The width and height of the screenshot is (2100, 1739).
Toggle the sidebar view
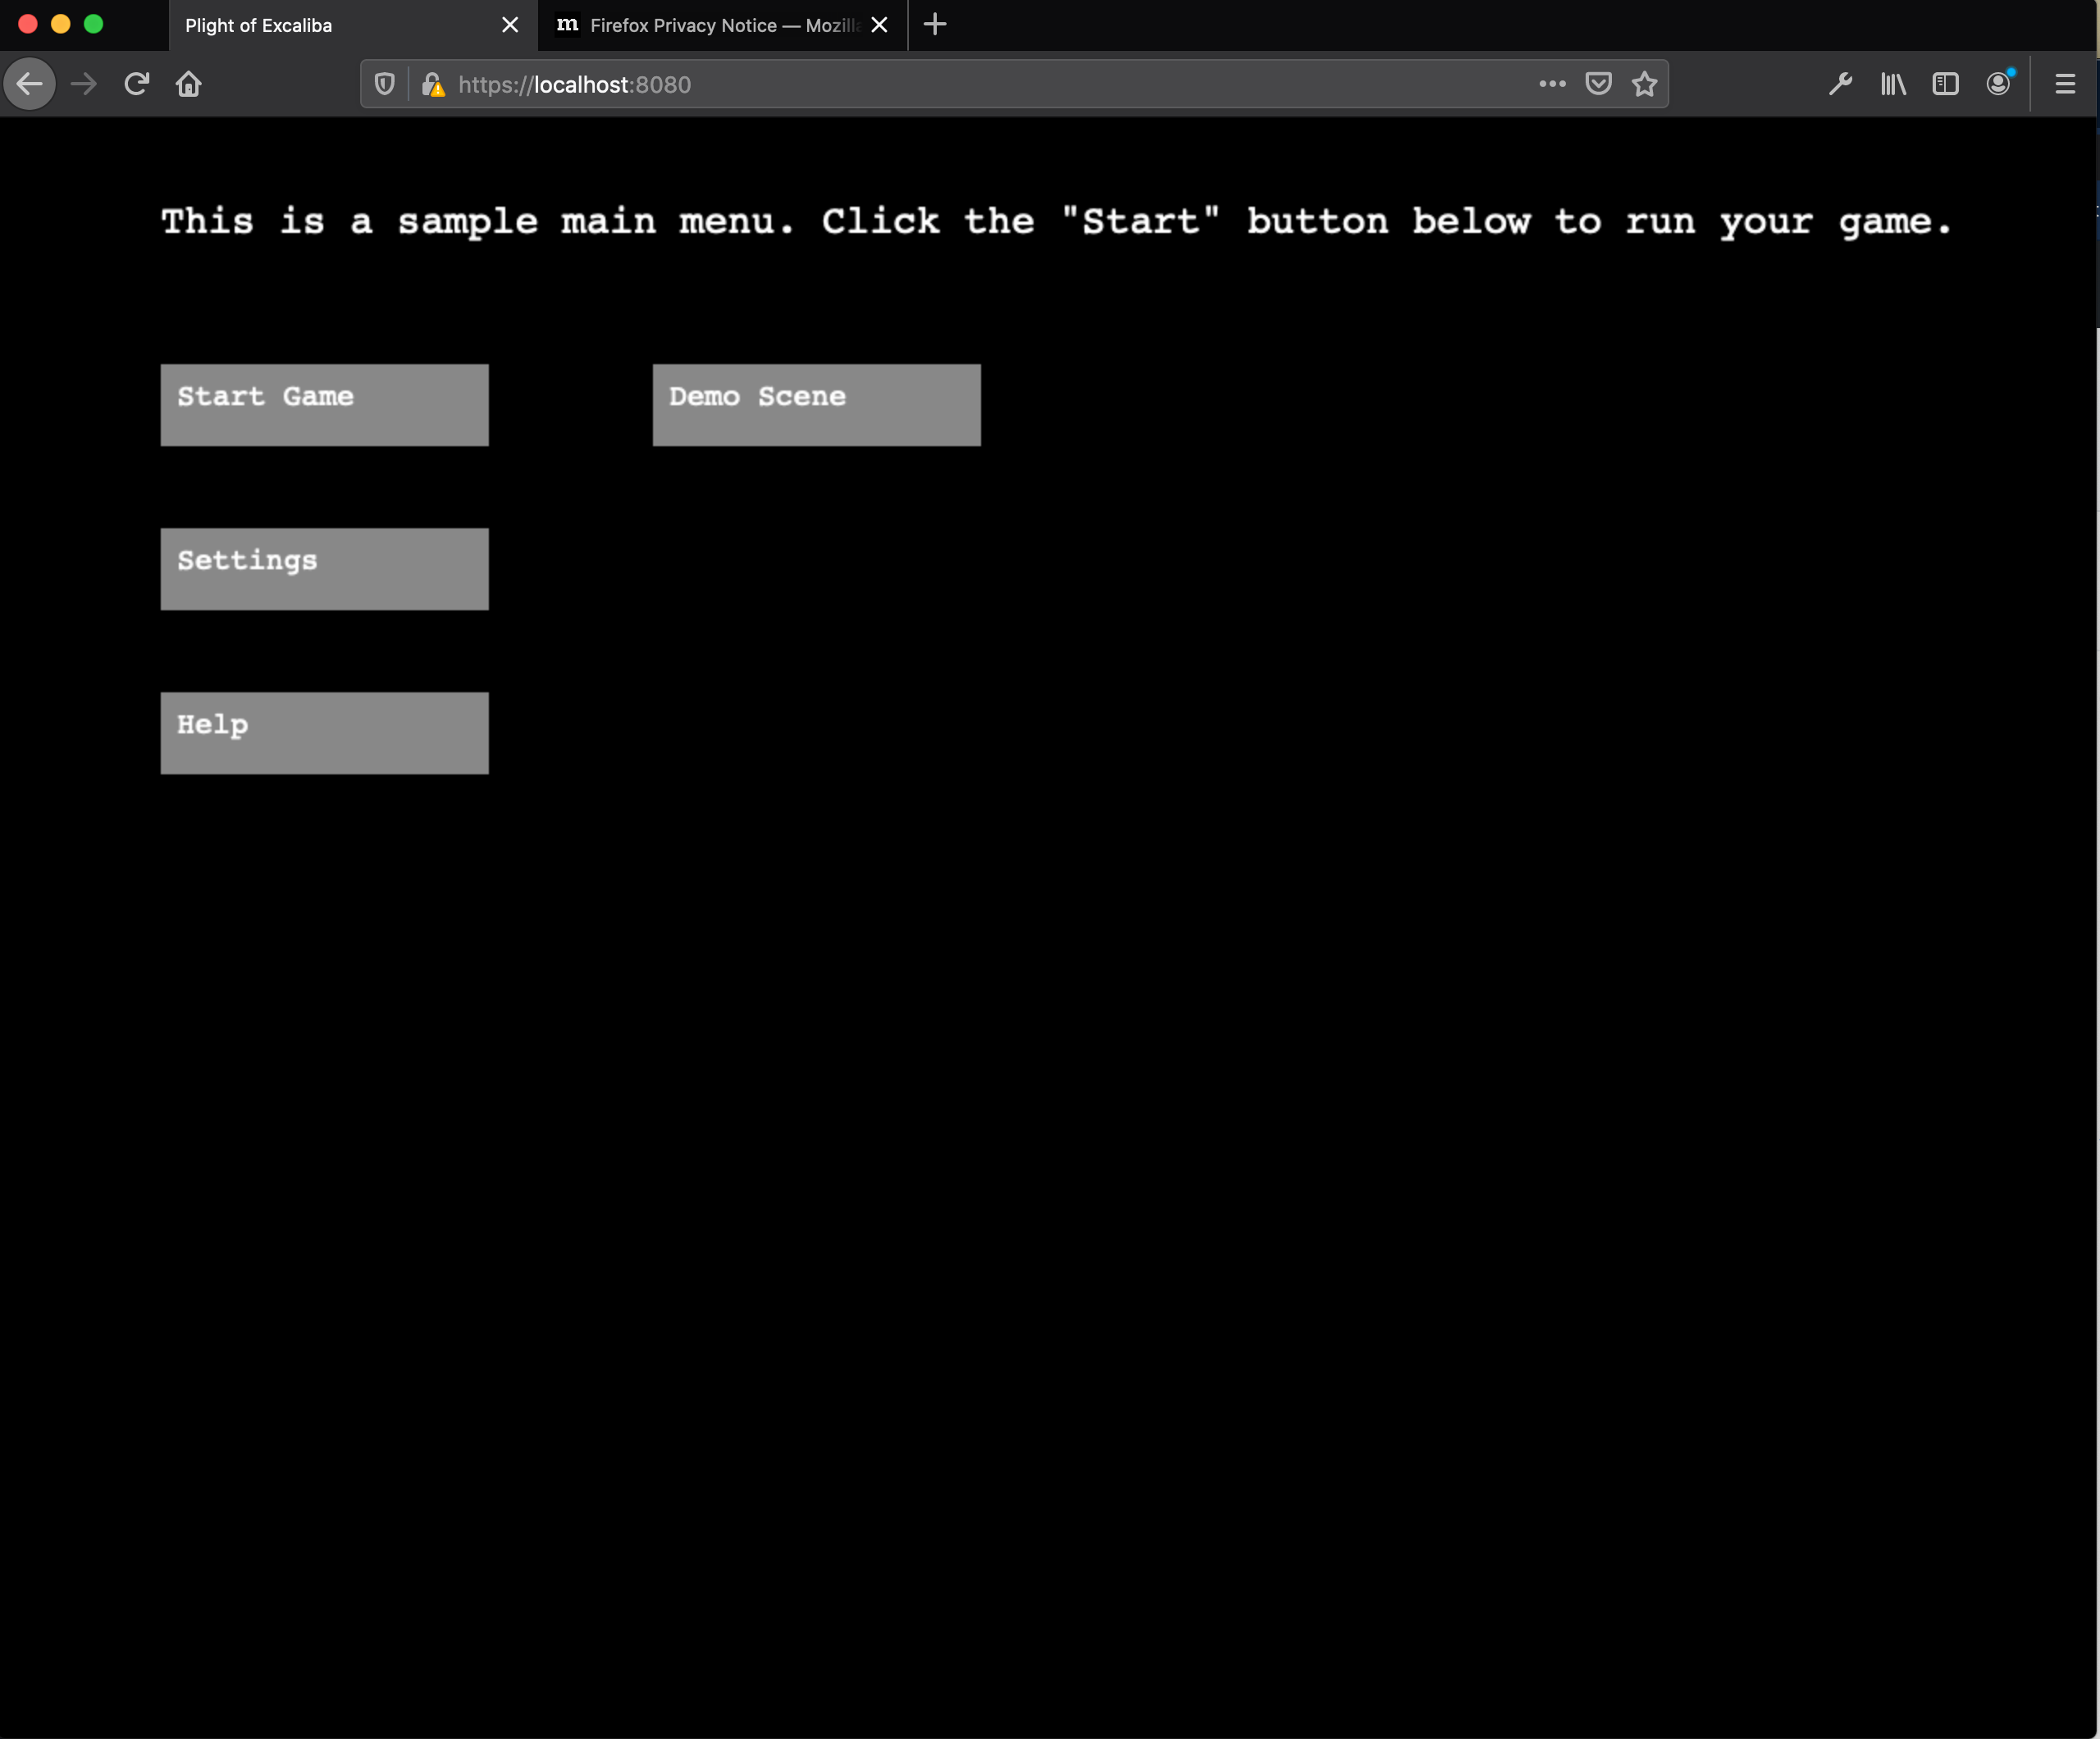(x=1945, y=84)
